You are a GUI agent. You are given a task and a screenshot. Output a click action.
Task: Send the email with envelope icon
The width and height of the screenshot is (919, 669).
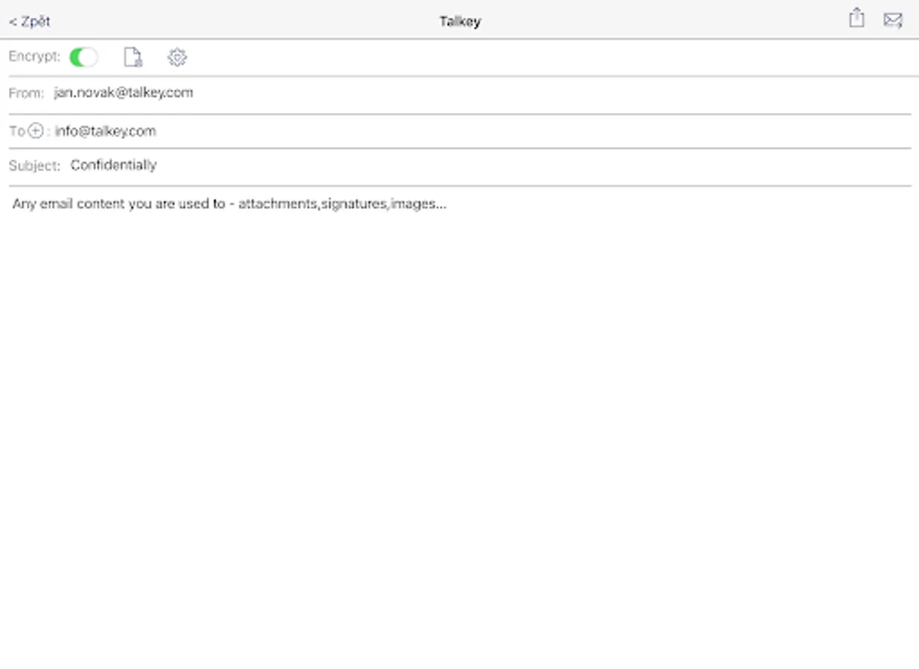[x=893, y=20]
